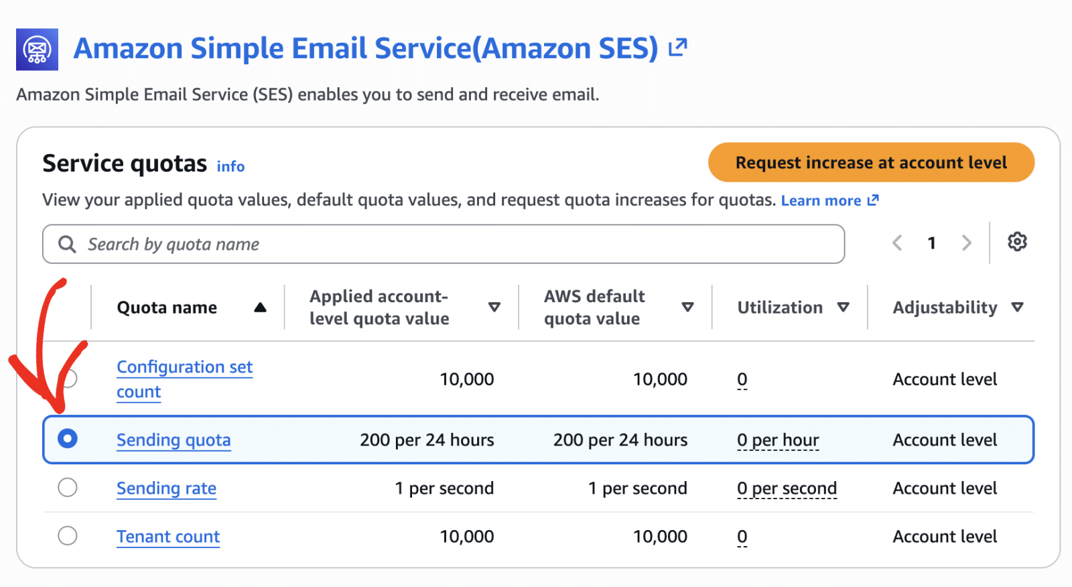
Task: Open the Sending quota link
Action: pyautogui.click(x=174, y=440)
